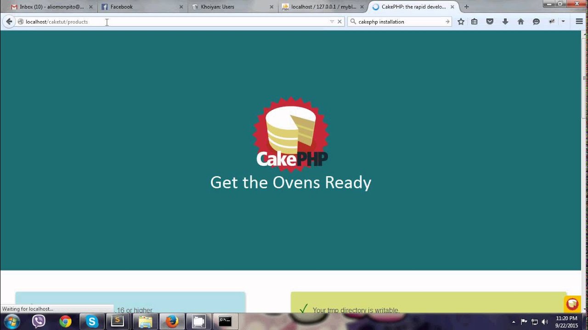Switch to Firefox in the taskbar
The image size is (588, 330).
coord(172,322)
